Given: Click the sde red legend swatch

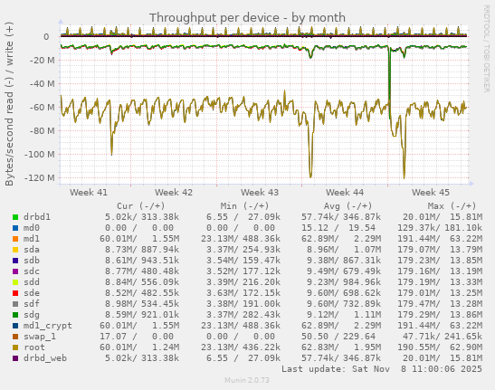Looking at the screenshot, I should [15, 293].
